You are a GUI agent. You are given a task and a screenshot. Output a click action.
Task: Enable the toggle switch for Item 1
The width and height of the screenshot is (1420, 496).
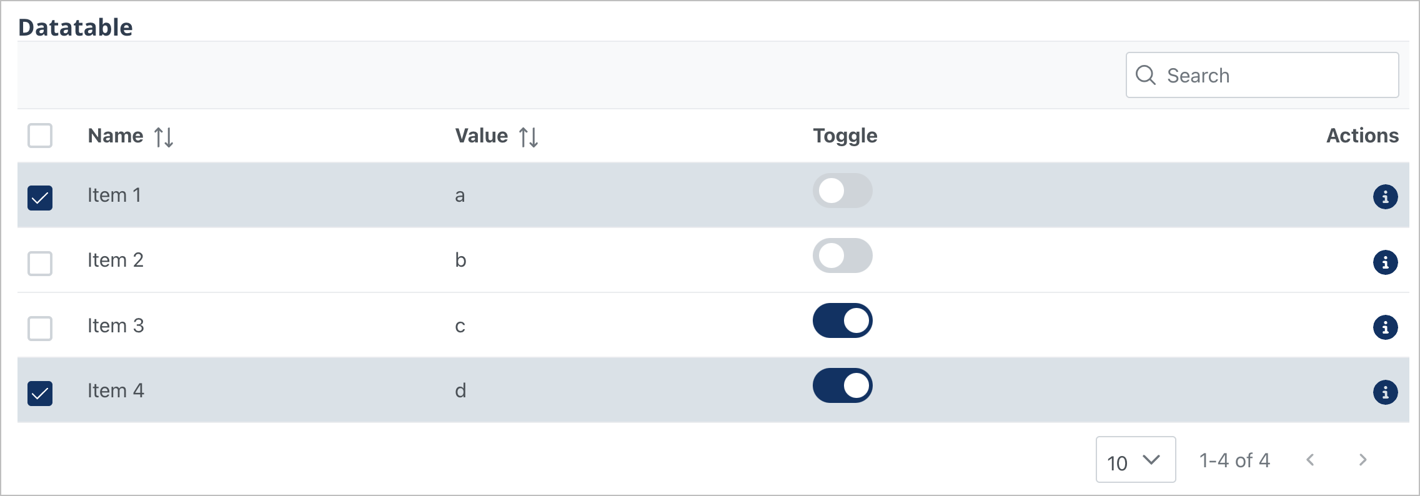click(842, 191)
